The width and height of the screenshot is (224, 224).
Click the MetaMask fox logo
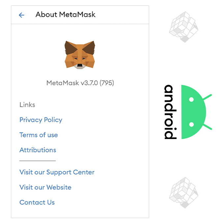tap(80, 54)
